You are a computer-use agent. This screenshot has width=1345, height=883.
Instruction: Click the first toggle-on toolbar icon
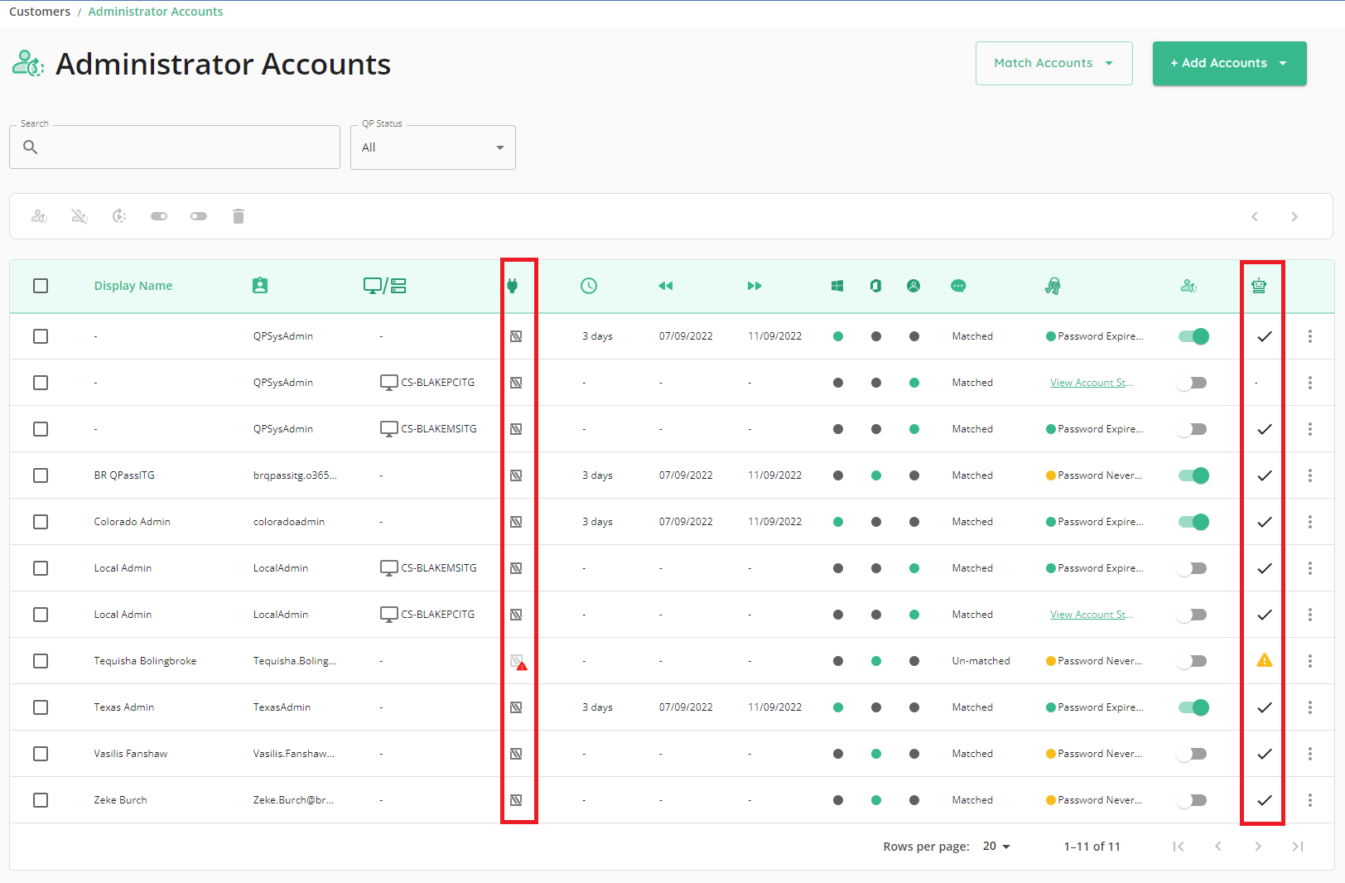159,216
